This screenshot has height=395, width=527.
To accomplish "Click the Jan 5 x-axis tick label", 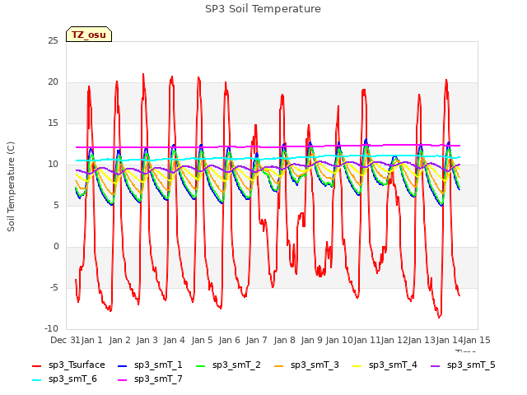I will pyautogui.click(x=202, y=340).
